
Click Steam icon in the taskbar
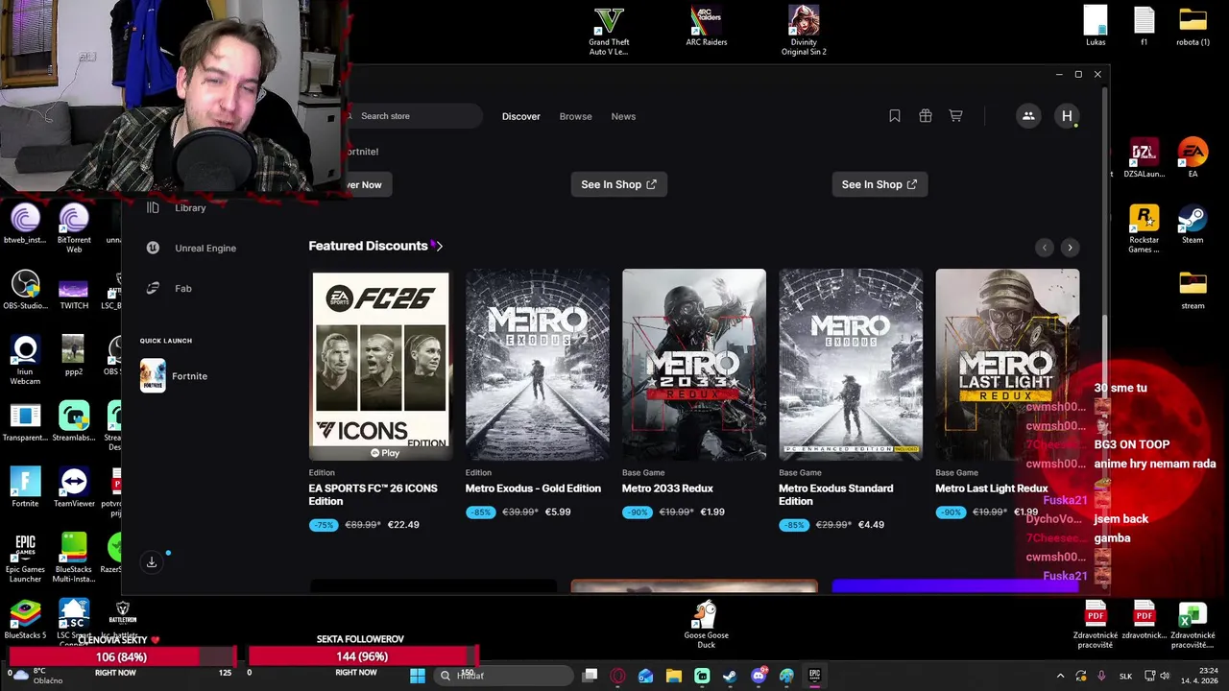(730, 676)
